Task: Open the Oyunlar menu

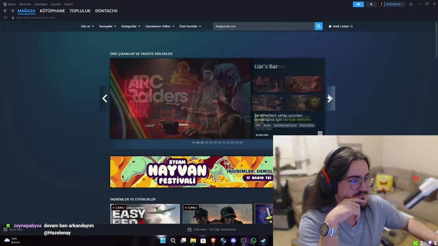Action: pyautogui.click(x=56, y=4)
